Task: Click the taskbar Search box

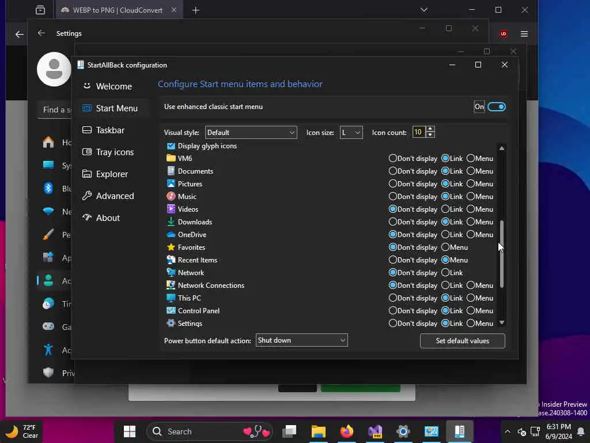Action: coord(210,431)
